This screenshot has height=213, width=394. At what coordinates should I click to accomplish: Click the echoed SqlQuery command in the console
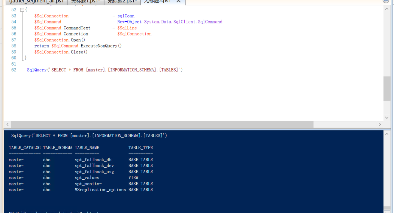tap(89, 136)
